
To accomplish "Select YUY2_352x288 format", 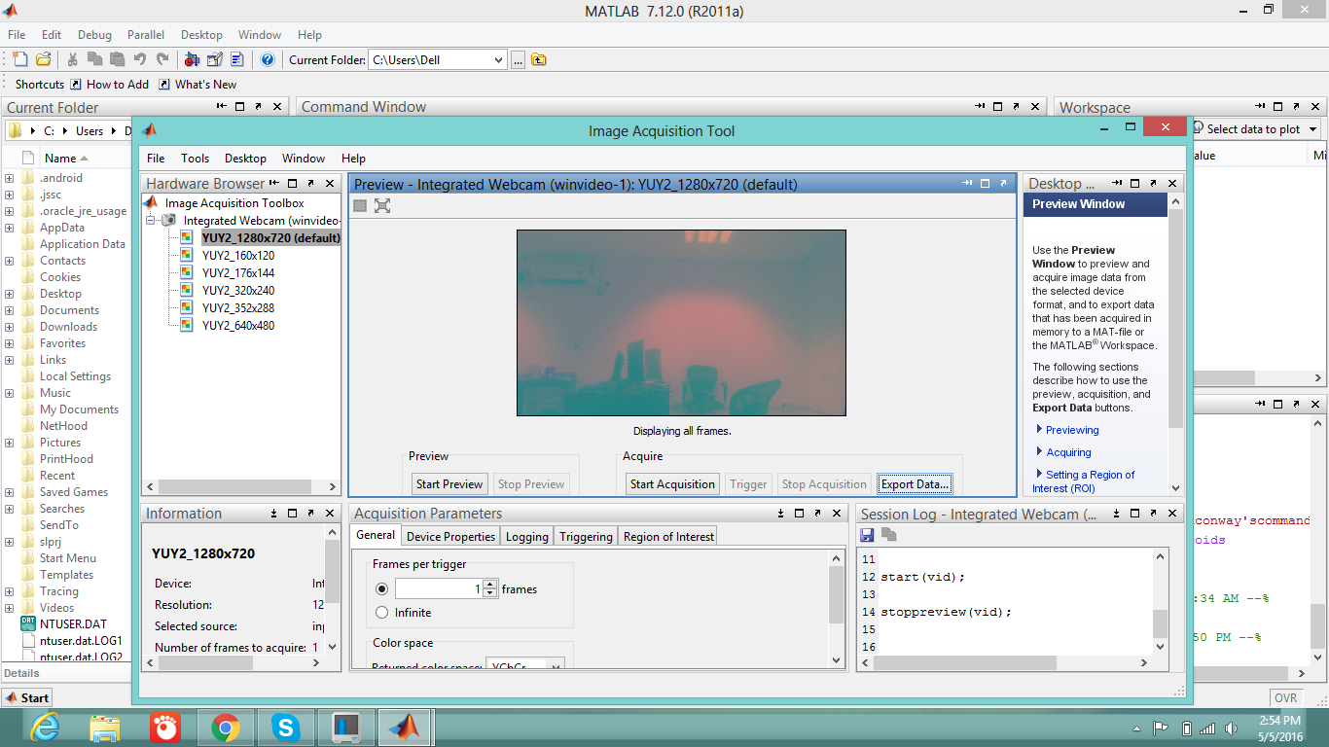I will (x=238, y=308).
